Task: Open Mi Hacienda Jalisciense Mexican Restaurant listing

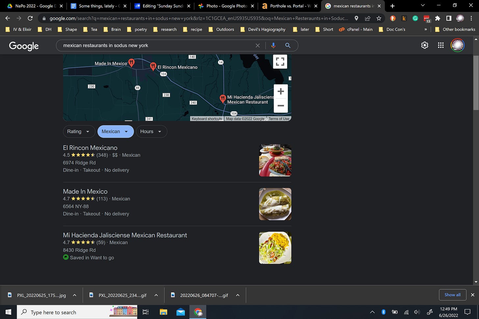Action: (x=125, y=235)
